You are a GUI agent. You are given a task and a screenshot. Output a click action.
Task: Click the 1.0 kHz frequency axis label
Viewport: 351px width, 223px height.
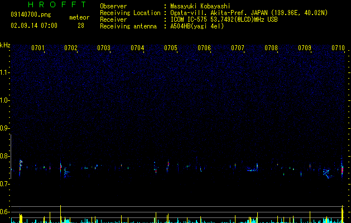5,100
